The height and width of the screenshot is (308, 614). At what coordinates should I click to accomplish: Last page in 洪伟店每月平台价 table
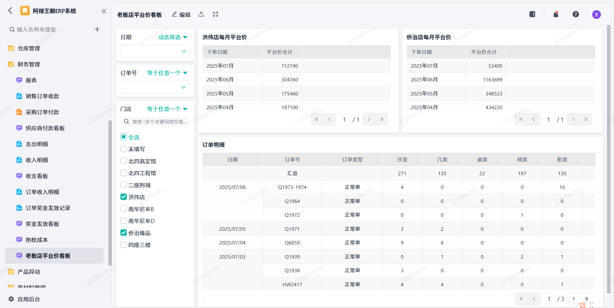point(382,119)
